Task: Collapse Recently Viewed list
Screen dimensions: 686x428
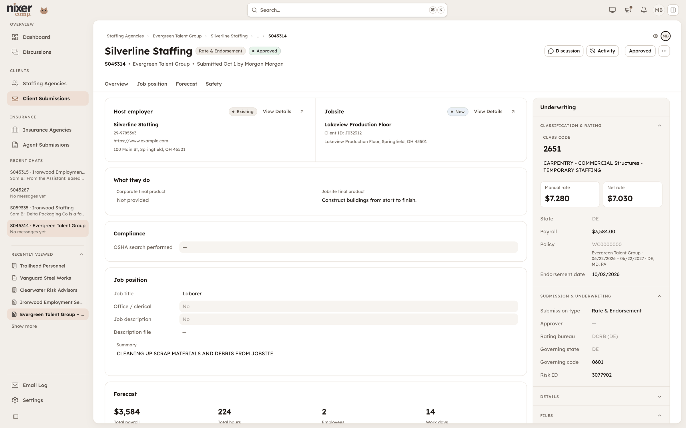Action: (x=81, y=254)
